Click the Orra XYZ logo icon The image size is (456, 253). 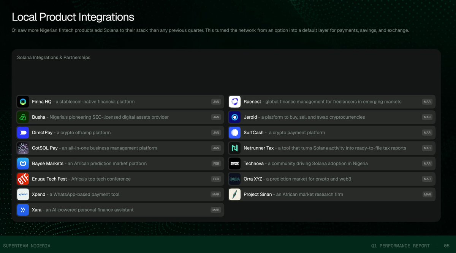pyautogui.click(x=234, y=179)
